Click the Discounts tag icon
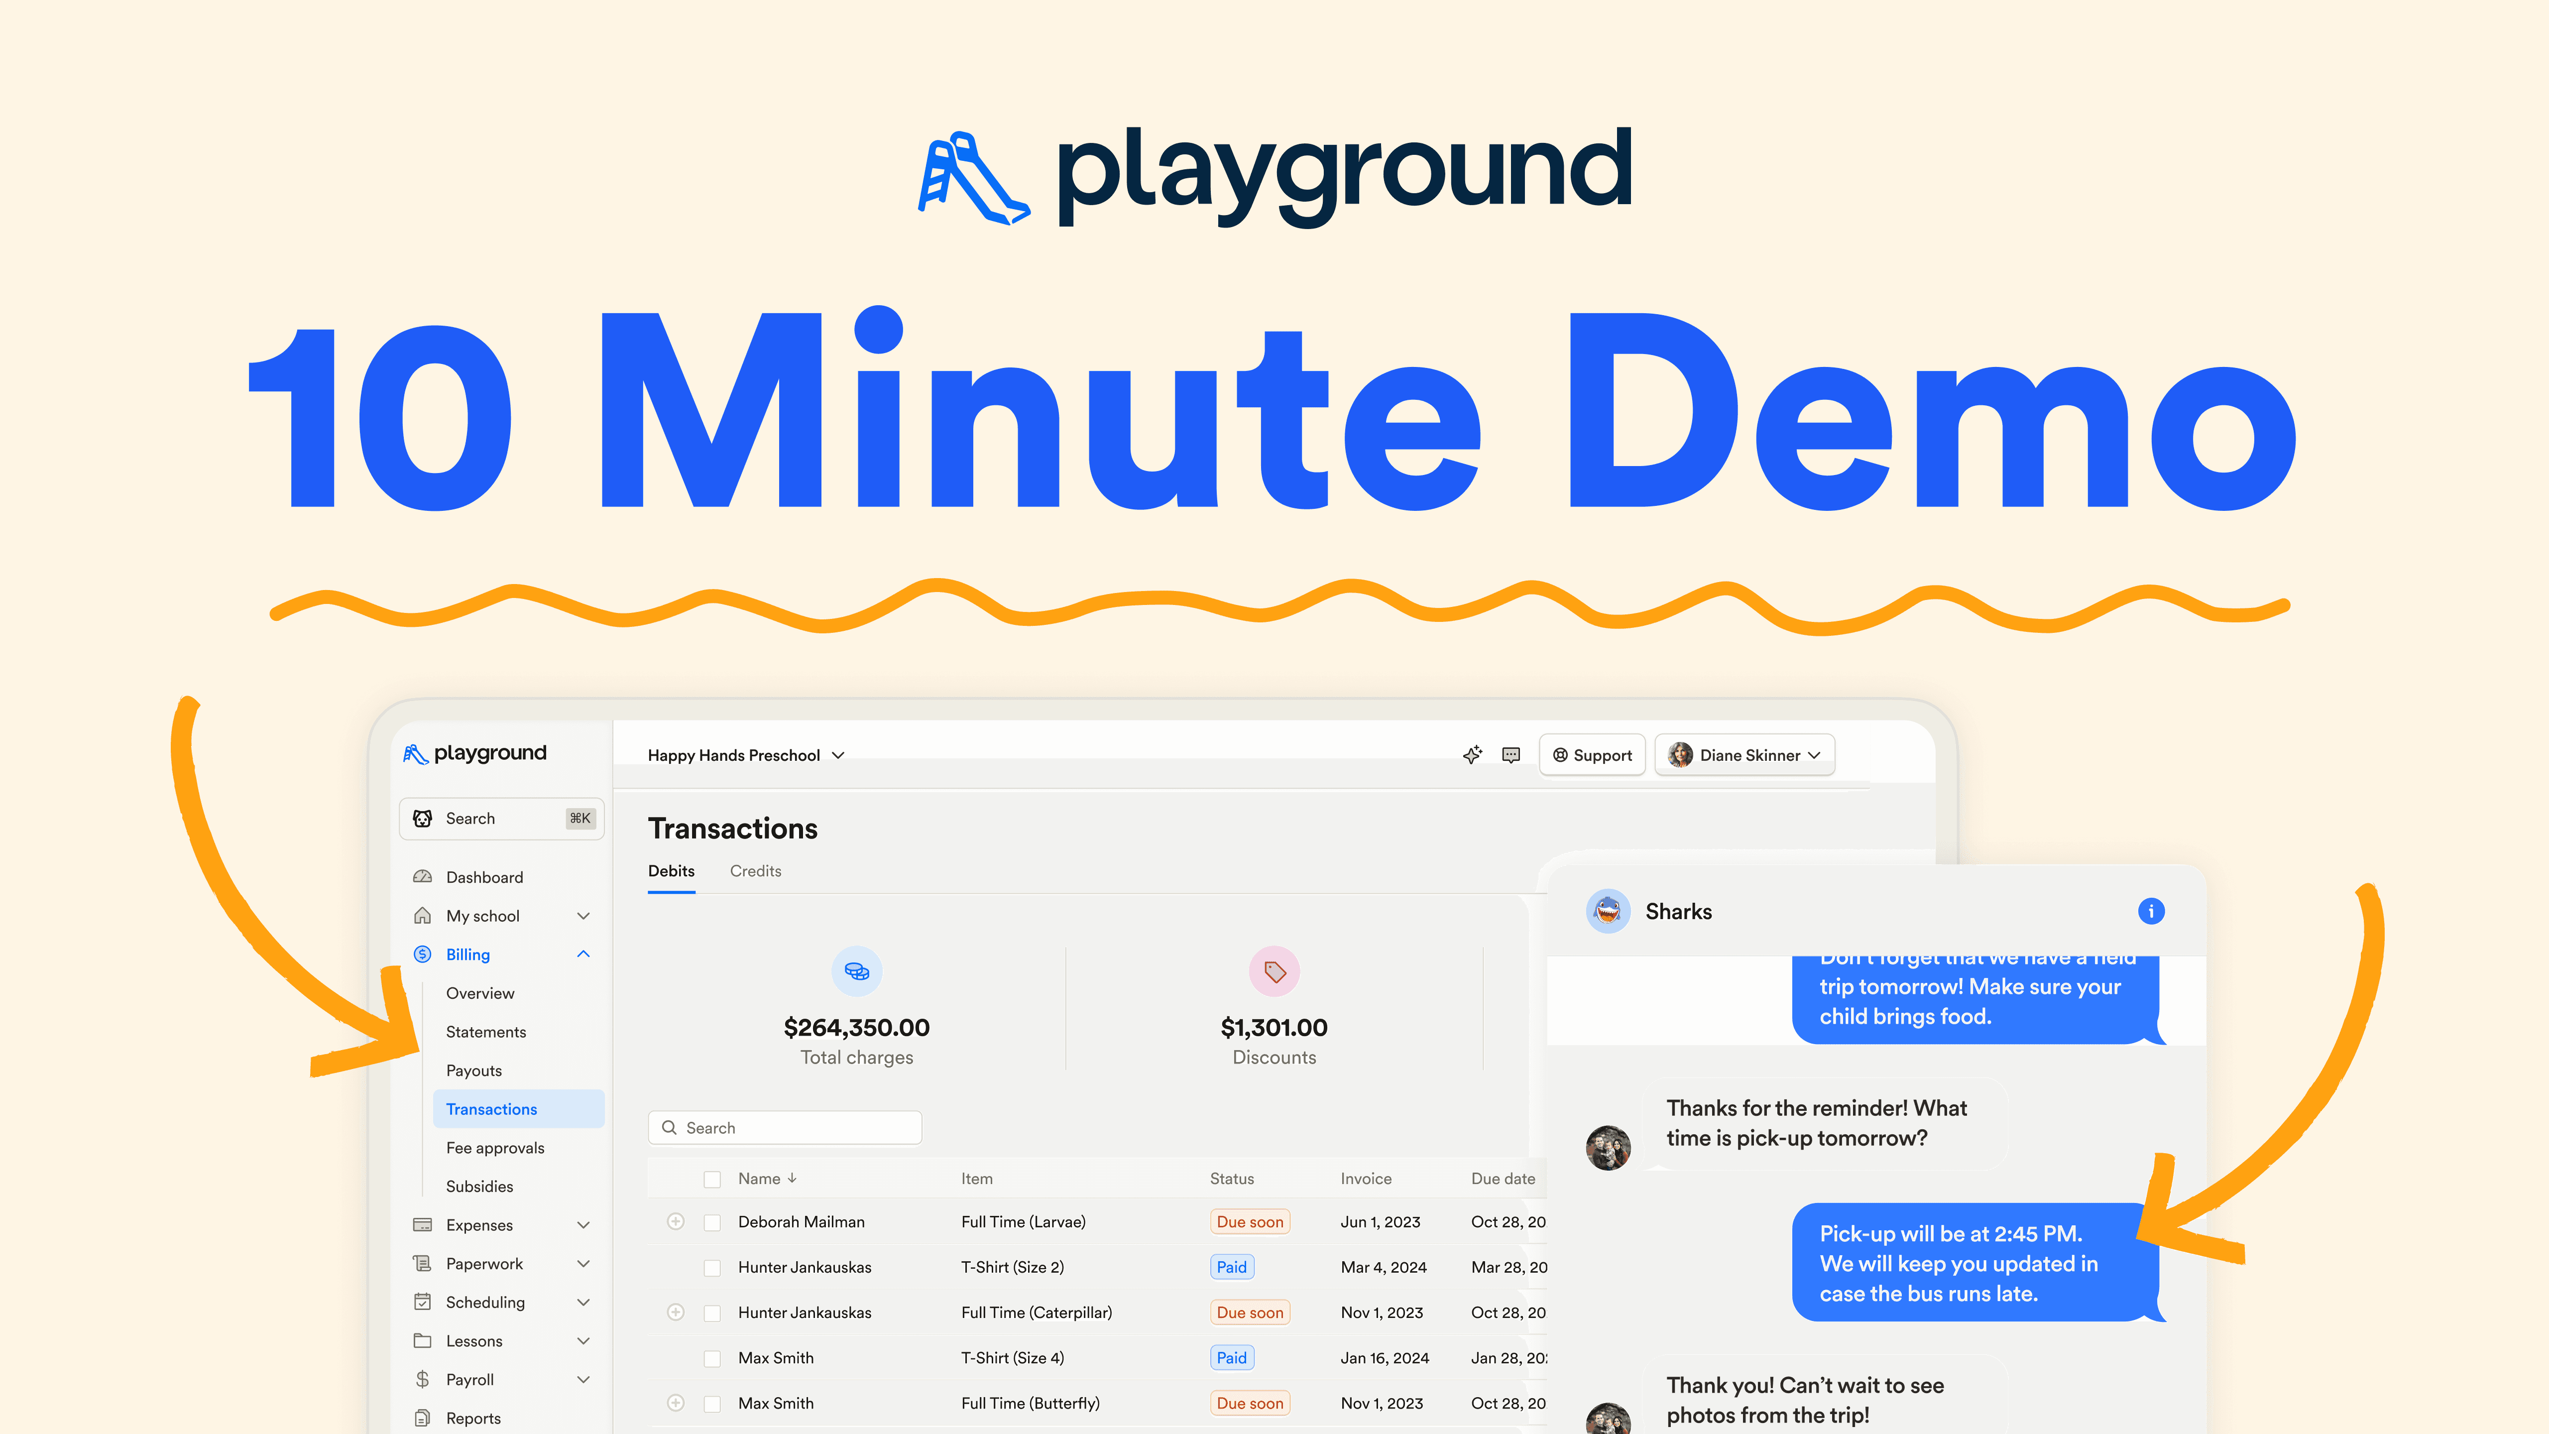 pos(1274,971)
